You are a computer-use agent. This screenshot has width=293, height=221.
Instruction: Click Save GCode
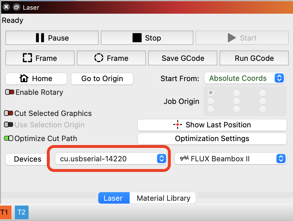(x=183, y=58)
